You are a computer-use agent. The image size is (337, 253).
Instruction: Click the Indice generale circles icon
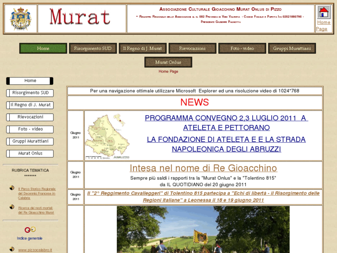(30, 230)
